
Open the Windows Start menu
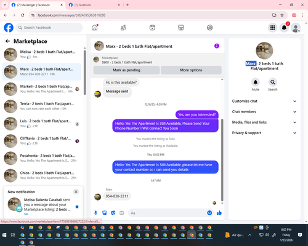click(4, 235)
